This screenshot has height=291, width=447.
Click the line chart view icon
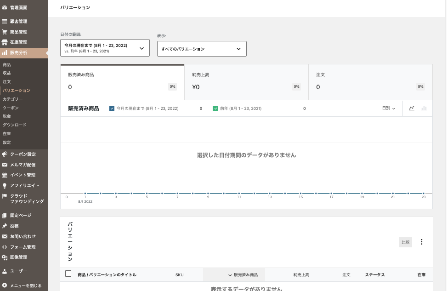point(412,108)
